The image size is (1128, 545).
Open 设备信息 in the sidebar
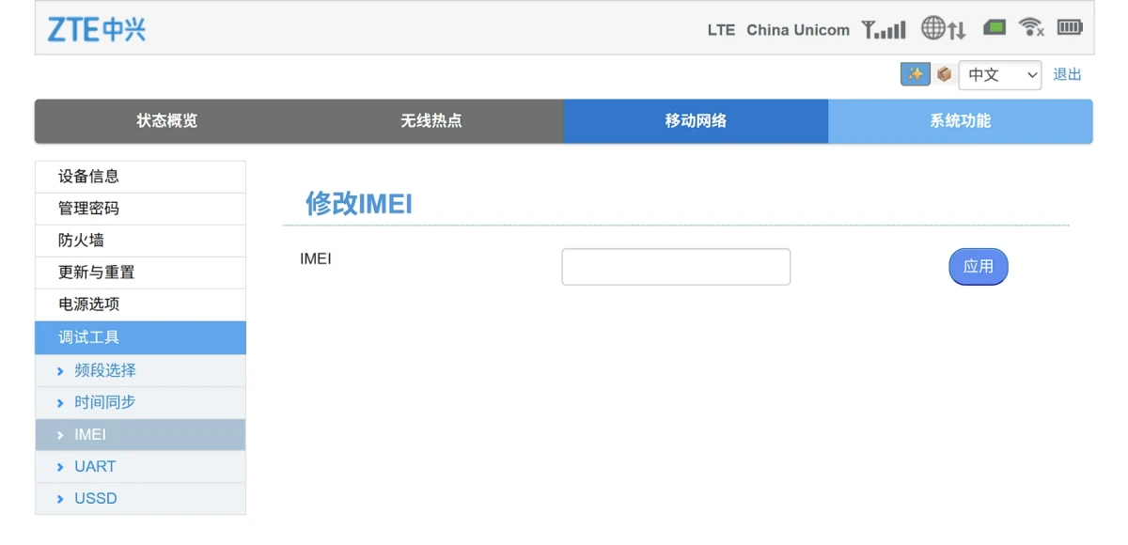[x=140, y=177]
